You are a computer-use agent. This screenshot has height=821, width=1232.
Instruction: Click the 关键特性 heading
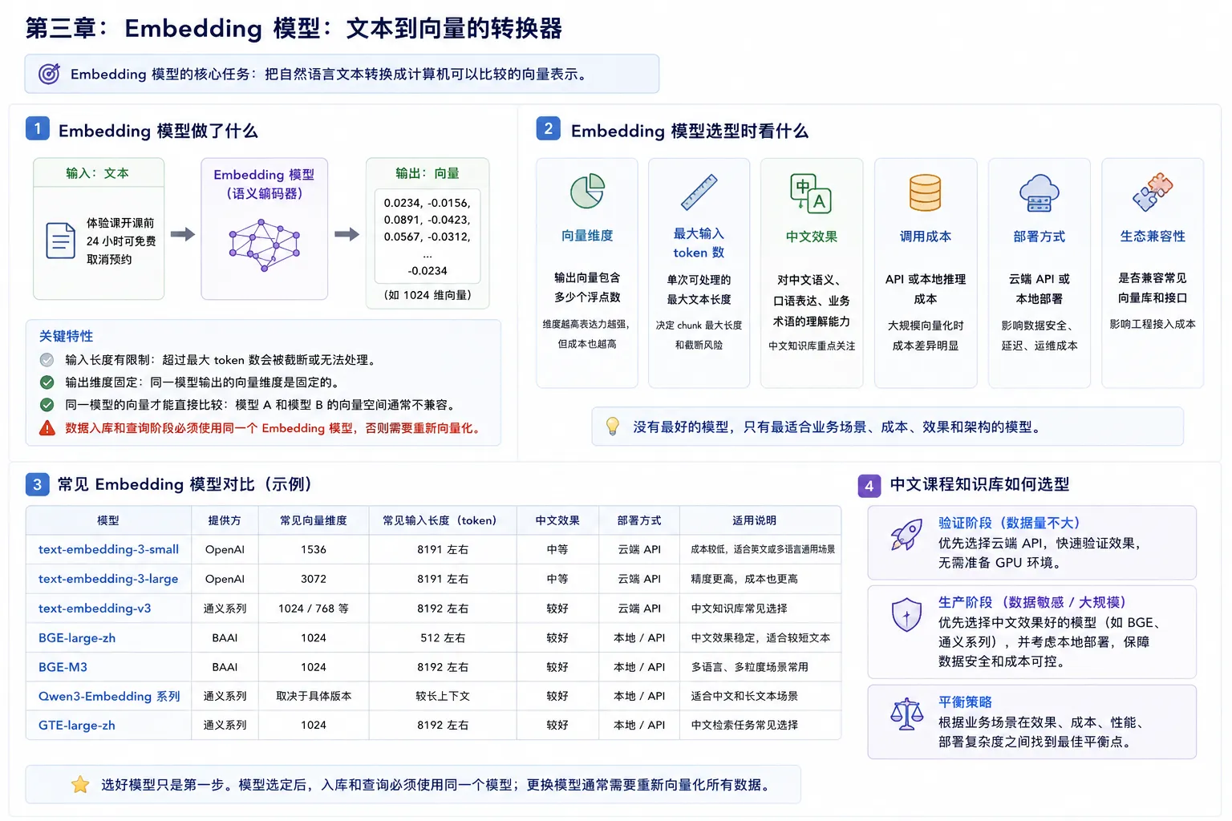click(66, 336)
